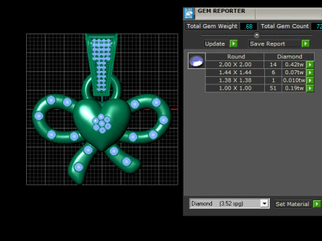Click the 0.19tw weight cell

pos(294,88)
